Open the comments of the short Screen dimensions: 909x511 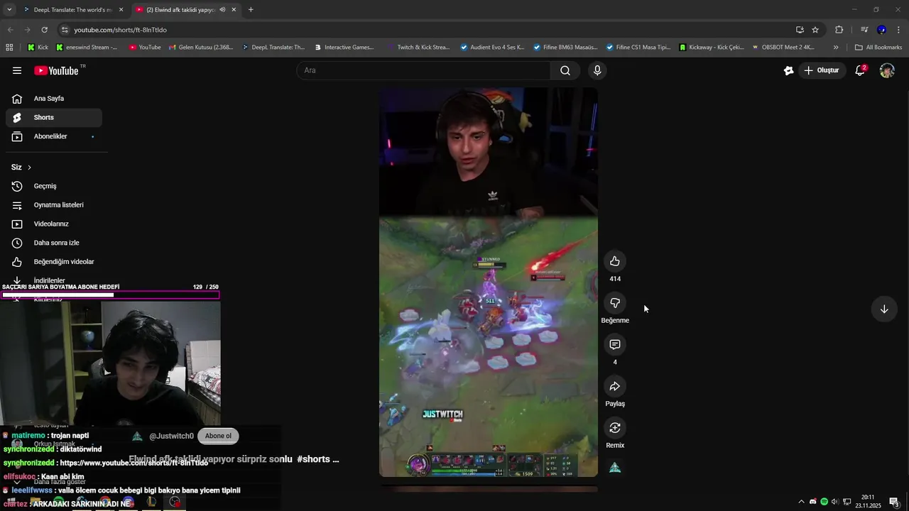pyautogui.click(x=615, y=344)
